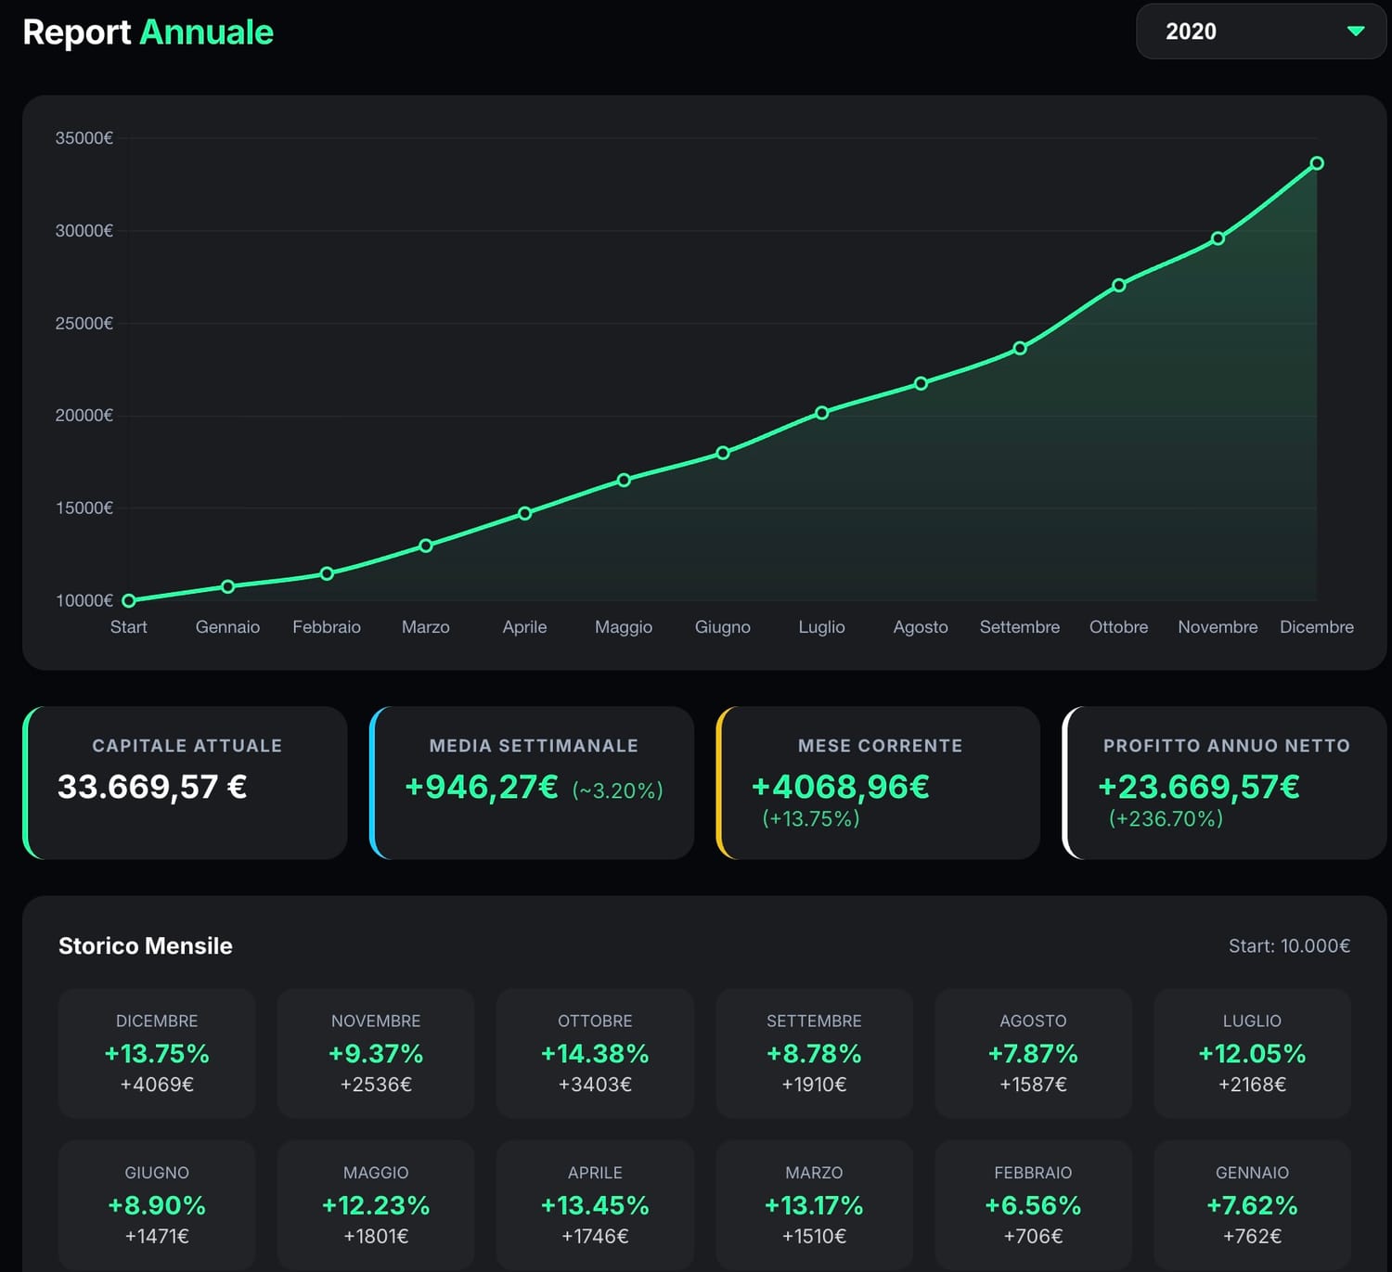
Task: Open the 2020 year dropdown
Action: pos(1259,31)
